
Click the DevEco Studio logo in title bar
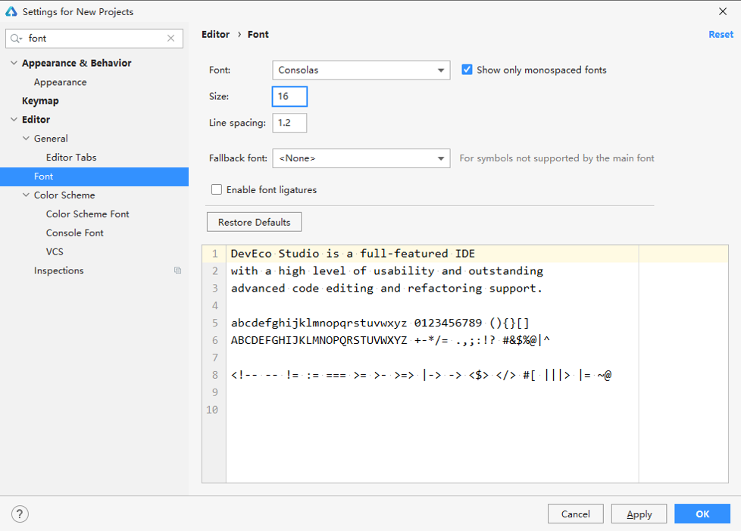pyautogui.click(x=11, y=11)
